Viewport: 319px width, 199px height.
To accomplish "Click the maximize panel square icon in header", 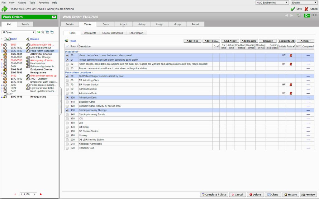I will coord(313,15).
